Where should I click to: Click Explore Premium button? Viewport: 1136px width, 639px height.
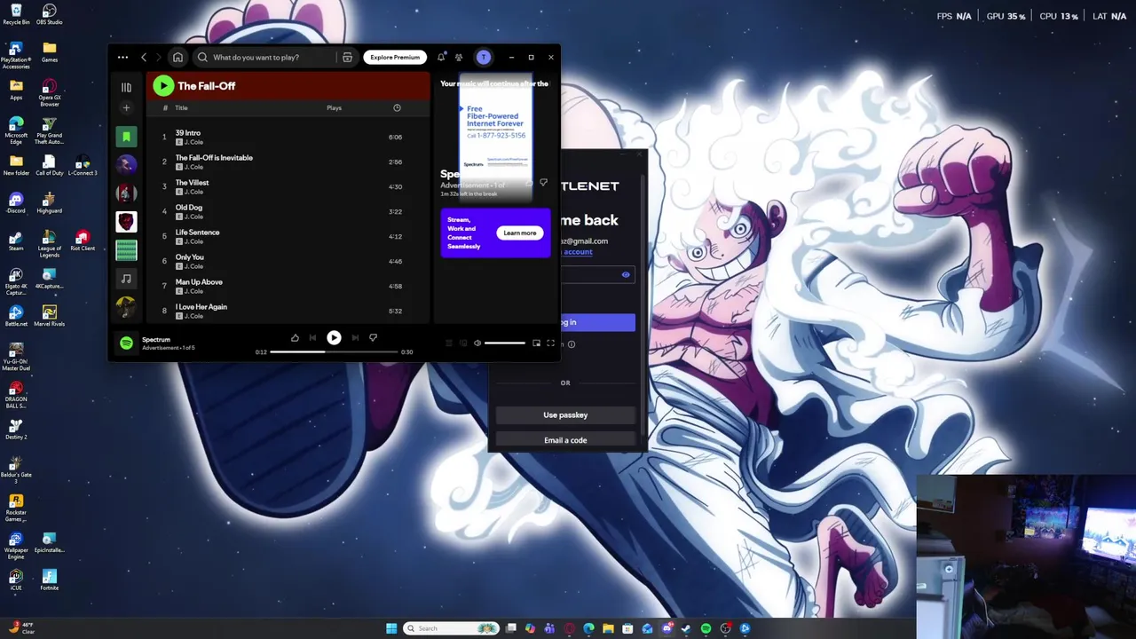coord(395,57)
